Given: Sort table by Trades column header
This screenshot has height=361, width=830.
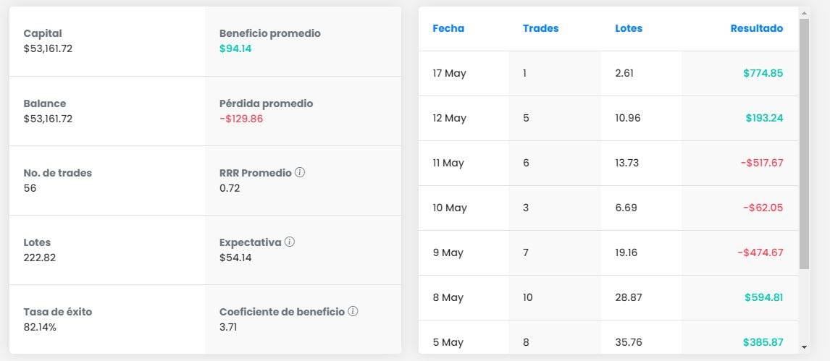Looking at the screenshot, I should point(540,29).
